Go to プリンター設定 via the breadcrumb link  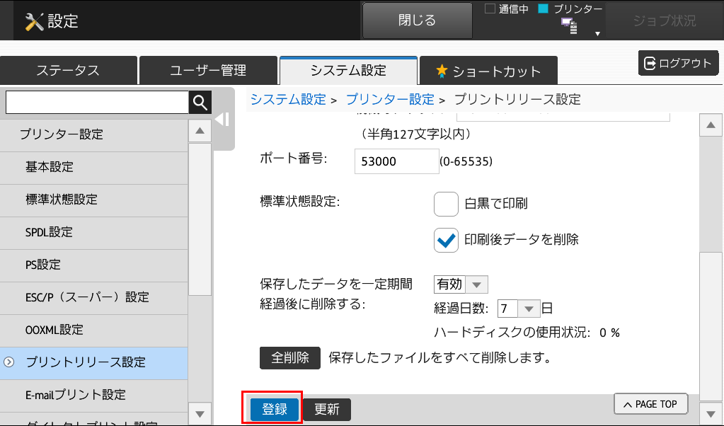click(x=390, y=99)
